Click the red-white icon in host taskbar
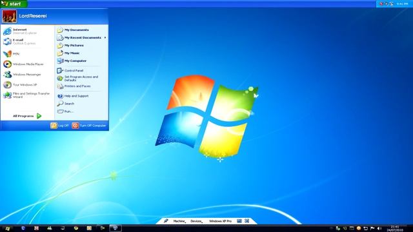This screenshot has height=232, width=413. [36, 228]
